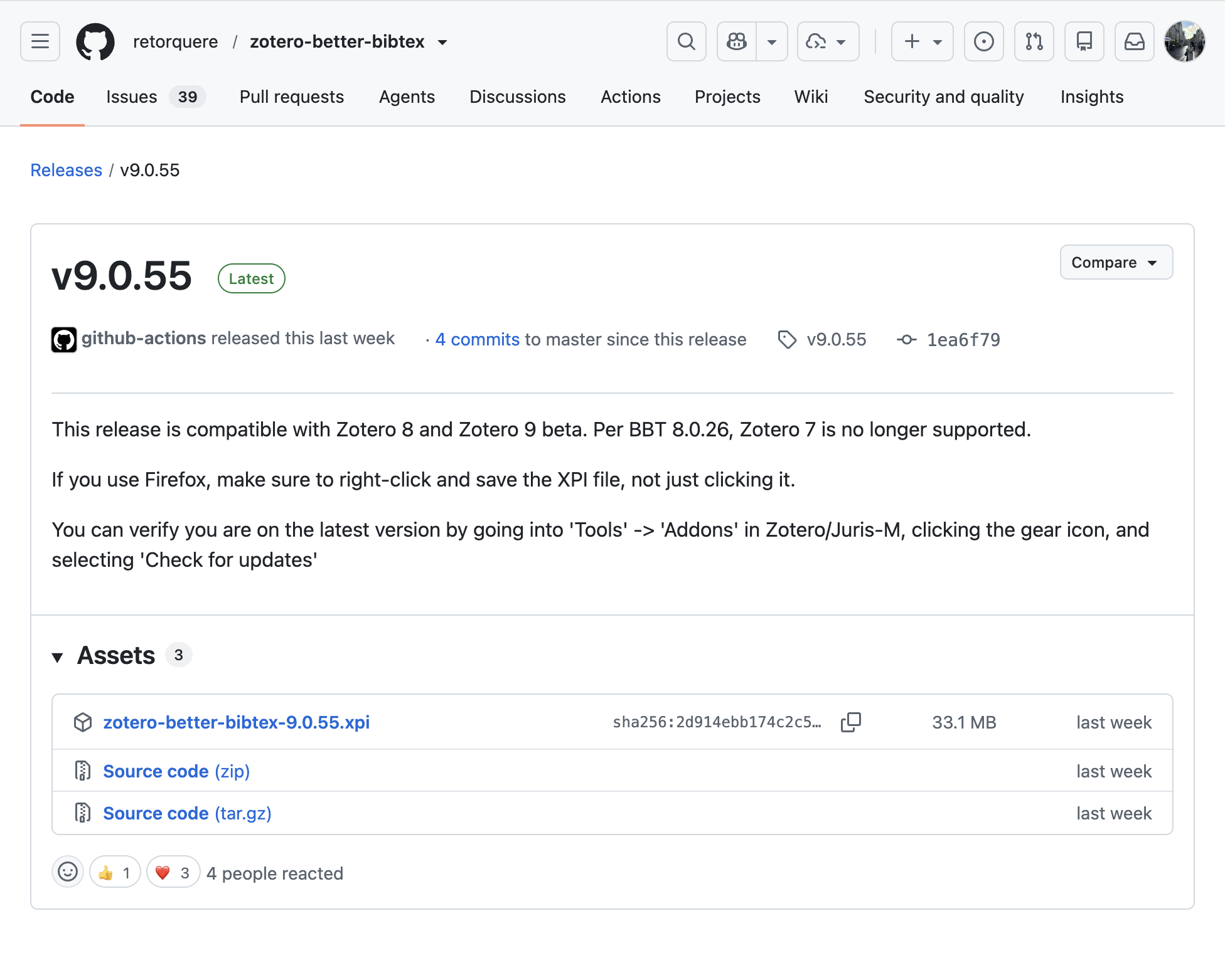1225x953 pixels.
Task: Open the Wiki tab
Action: [x=811, y=97]
